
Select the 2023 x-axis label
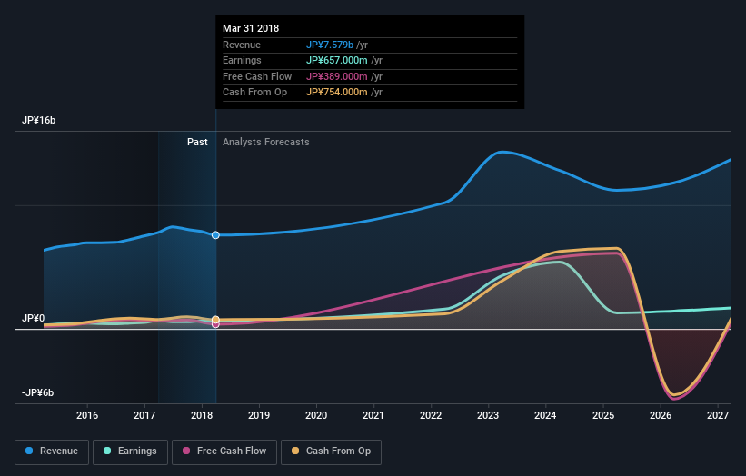tap(488, 415)
